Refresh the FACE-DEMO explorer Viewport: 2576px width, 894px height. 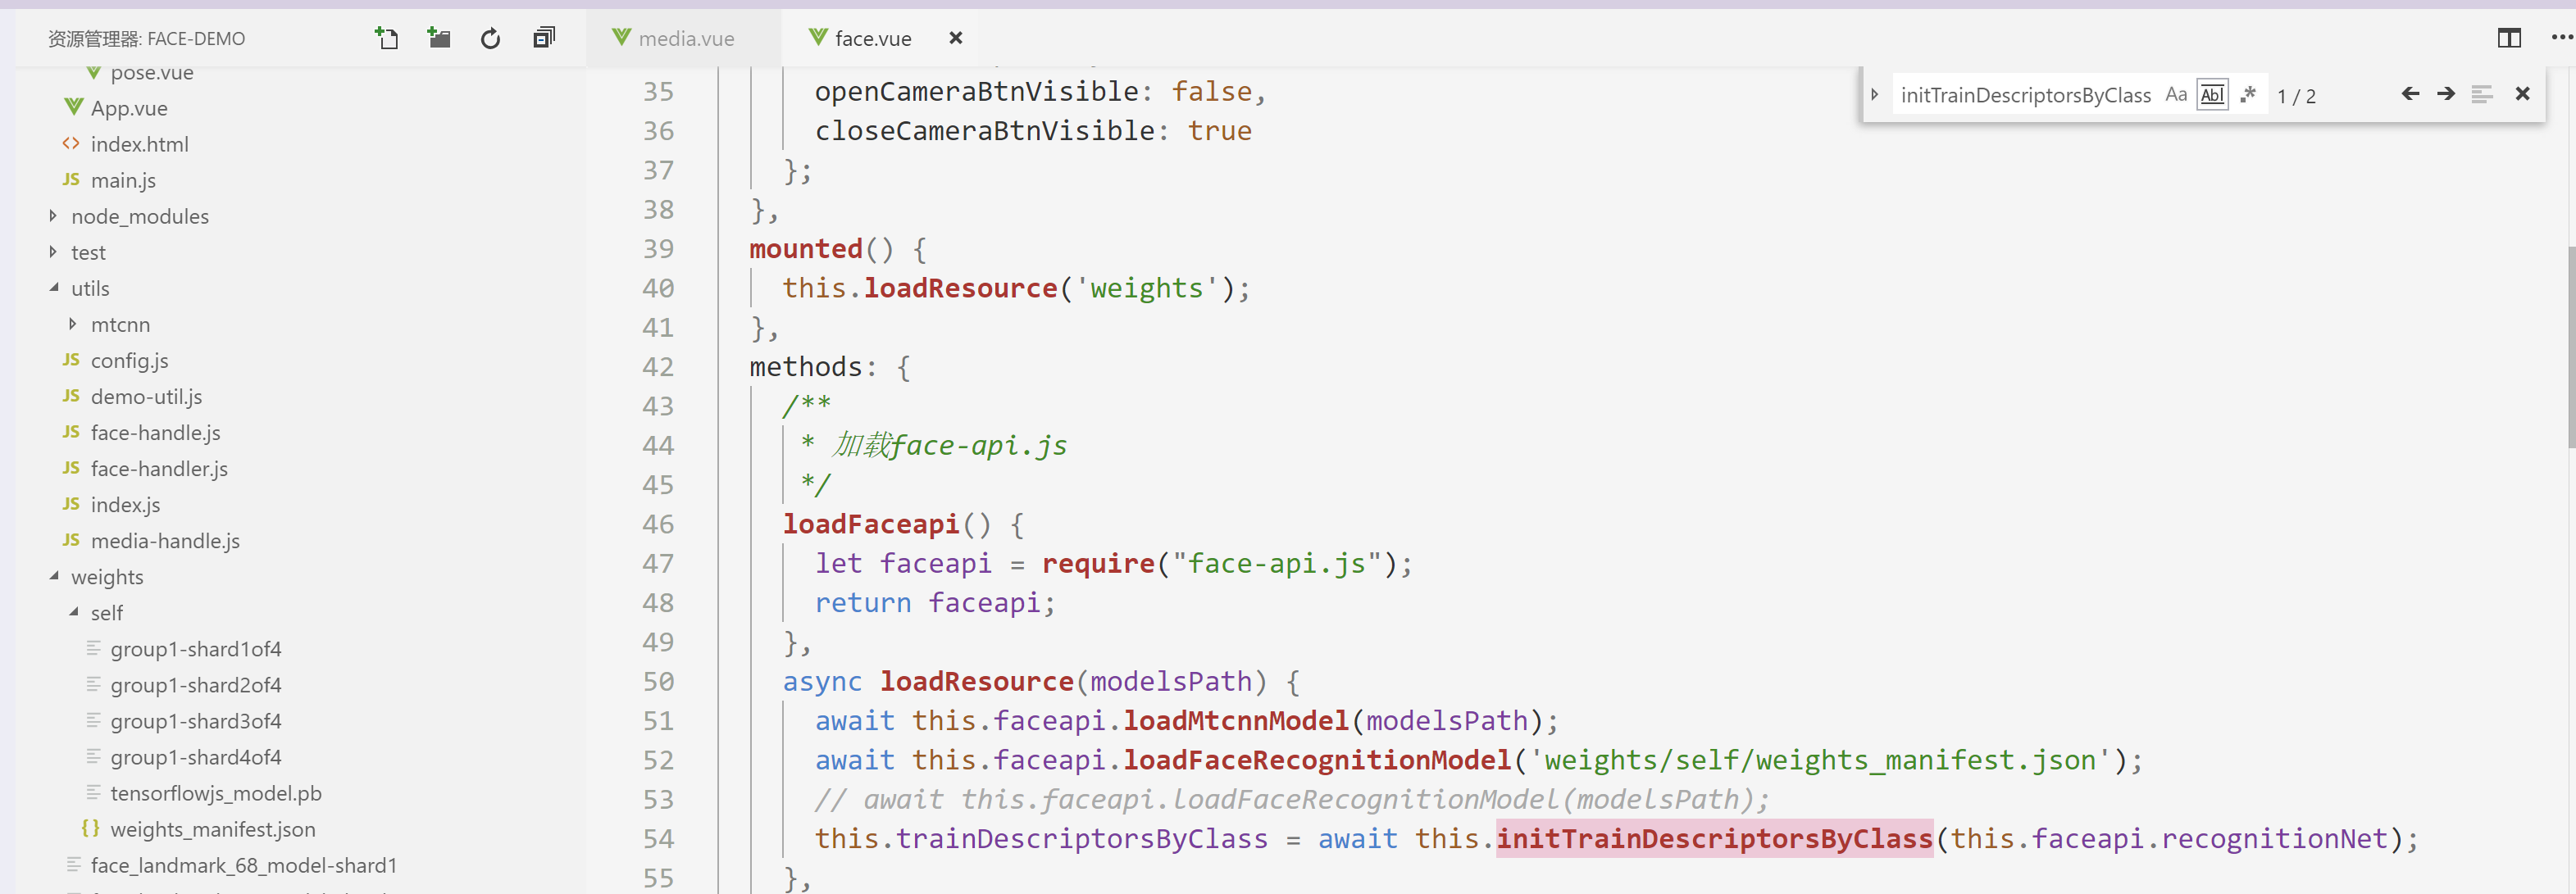(490, 38)
